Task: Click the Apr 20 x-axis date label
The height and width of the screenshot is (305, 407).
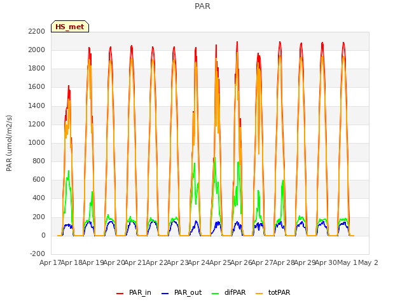Action: coord(114,262)
